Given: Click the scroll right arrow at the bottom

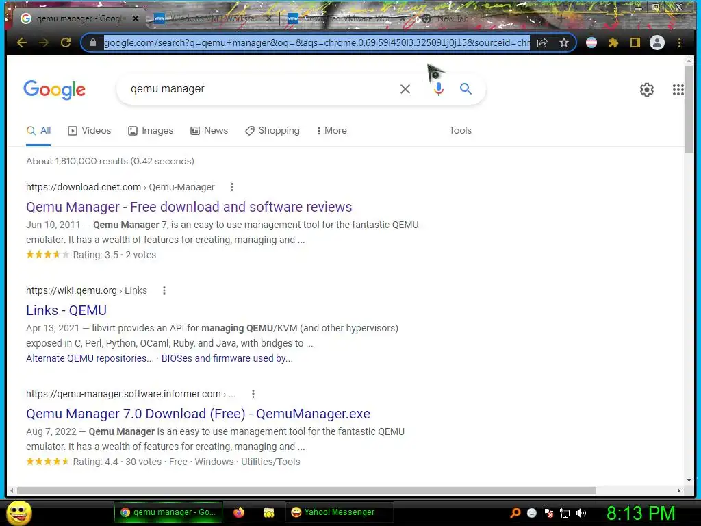Looking at the screenshot, I should [x=678, y=490].
